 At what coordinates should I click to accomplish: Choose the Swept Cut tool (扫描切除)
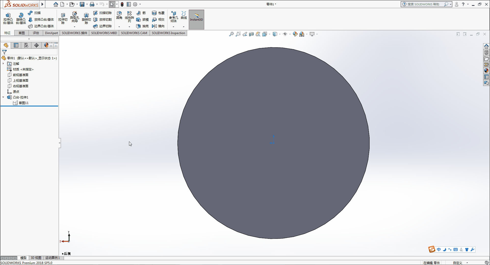tap(102, 13)
